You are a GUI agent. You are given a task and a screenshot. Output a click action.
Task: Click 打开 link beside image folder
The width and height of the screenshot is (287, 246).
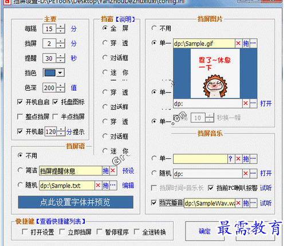click(x=266, y=103)
